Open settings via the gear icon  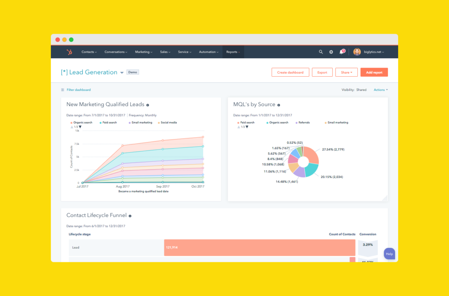[331, 52]
